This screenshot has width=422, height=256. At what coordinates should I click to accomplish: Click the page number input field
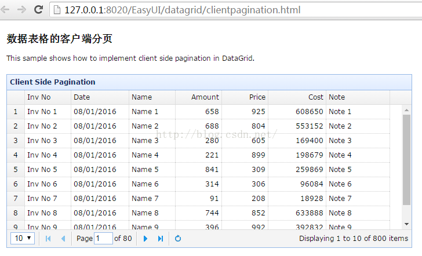tap(103, 239)
